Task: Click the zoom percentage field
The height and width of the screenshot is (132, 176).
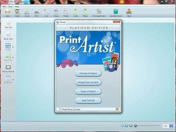Action: [x=166, y=126]
